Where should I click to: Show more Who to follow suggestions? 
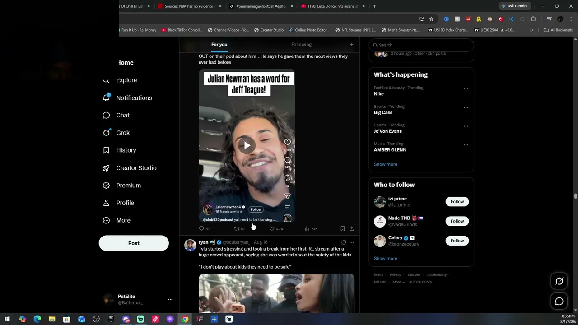coord(385,259)
